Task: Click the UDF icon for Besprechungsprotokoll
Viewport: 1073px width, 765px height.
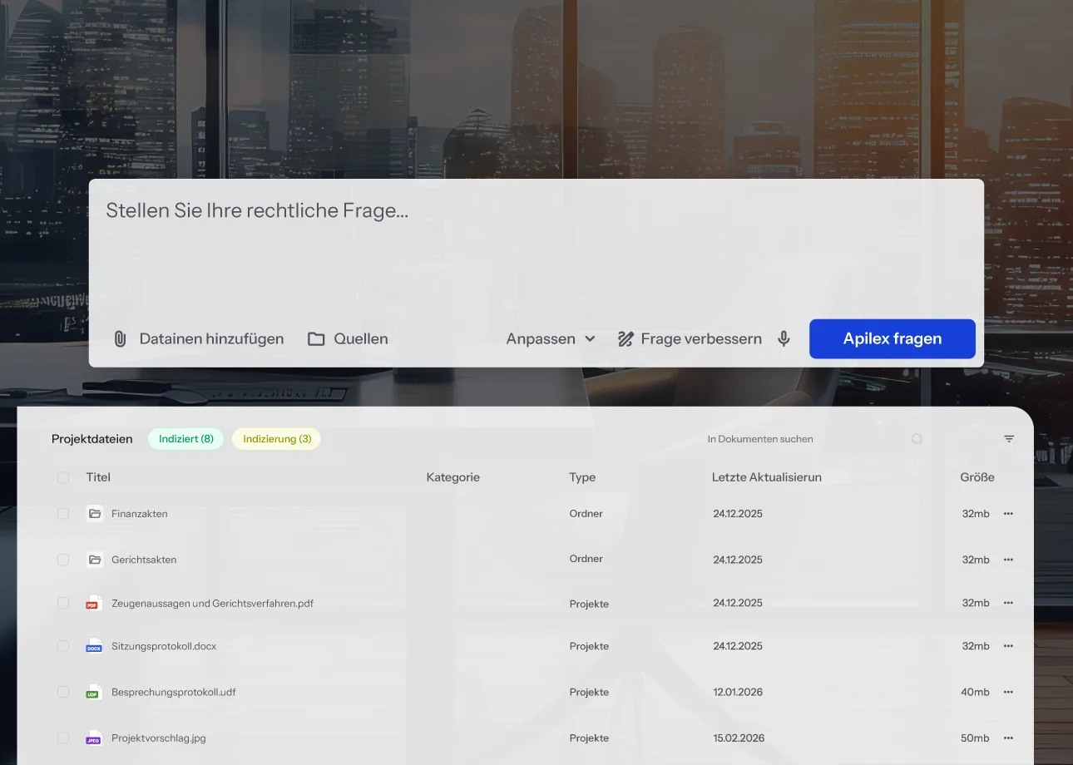Action: coord(93,692)
